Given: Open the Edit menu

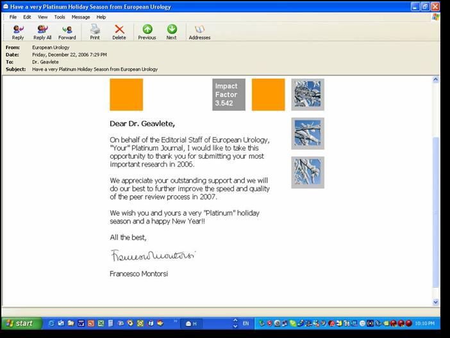Looking at the screenshot, I should tap(27, 17).
